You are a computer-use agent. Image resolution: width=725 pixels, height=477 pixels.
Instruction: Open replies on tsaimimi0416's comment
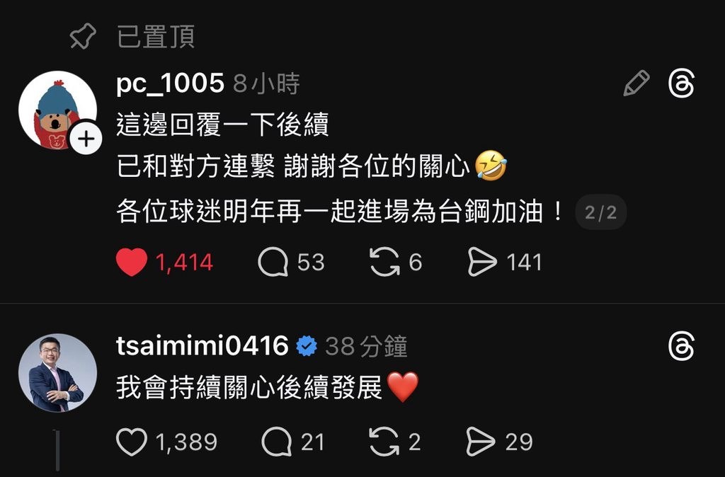[277, 442]
